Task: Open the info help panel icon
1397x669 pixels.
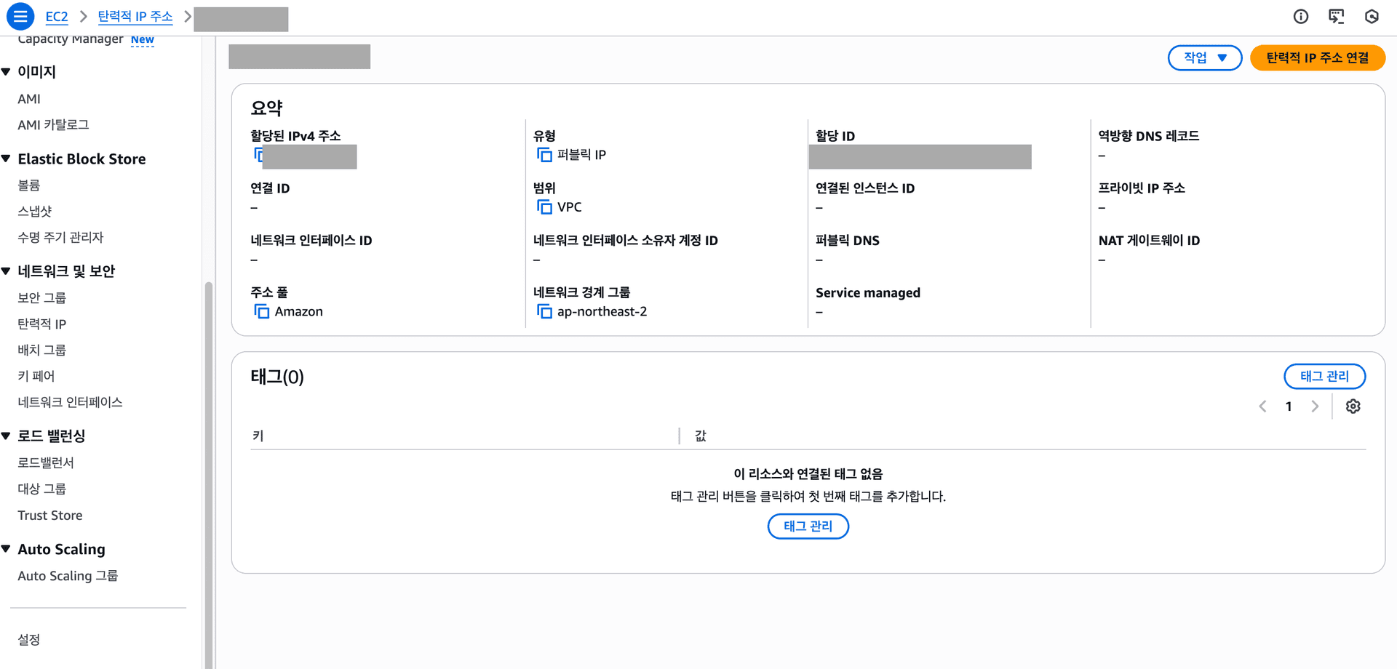Action: tap(1301, 16)
